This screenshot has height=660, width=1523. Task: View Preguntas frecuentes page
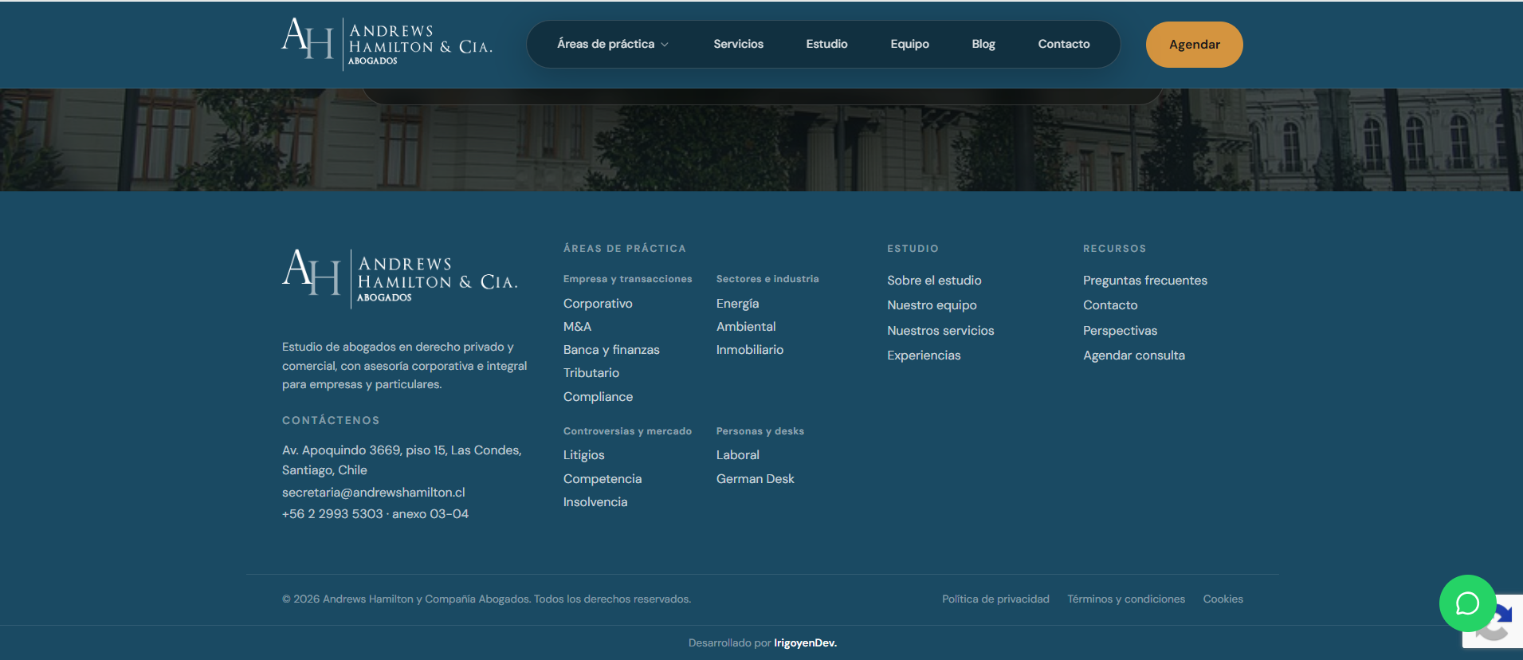(1145, 281)
